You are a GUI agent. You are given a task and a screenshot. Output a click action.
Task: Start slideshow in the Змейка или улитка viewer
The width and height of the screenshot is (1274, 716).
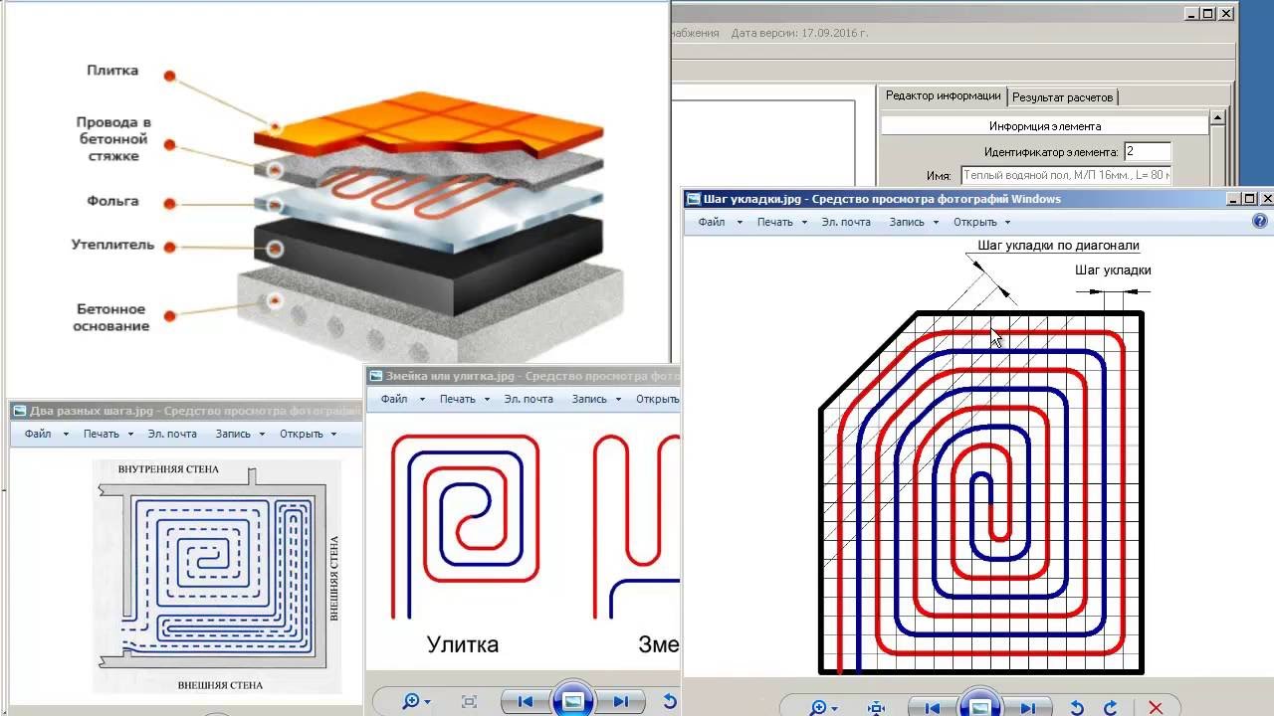click(572, 701)
